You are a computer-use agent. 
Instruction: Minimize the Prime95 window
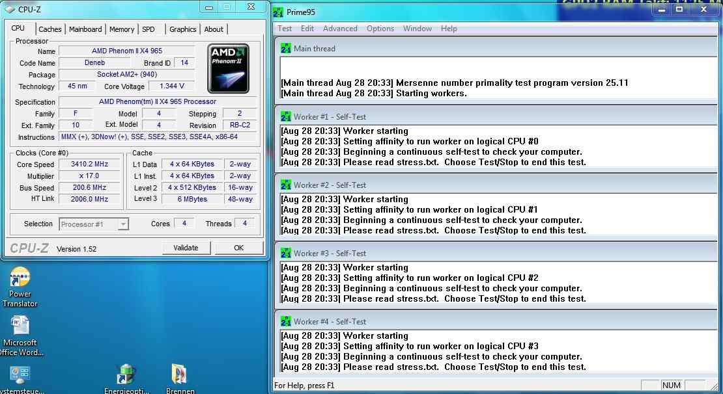[x=662, y=9]
